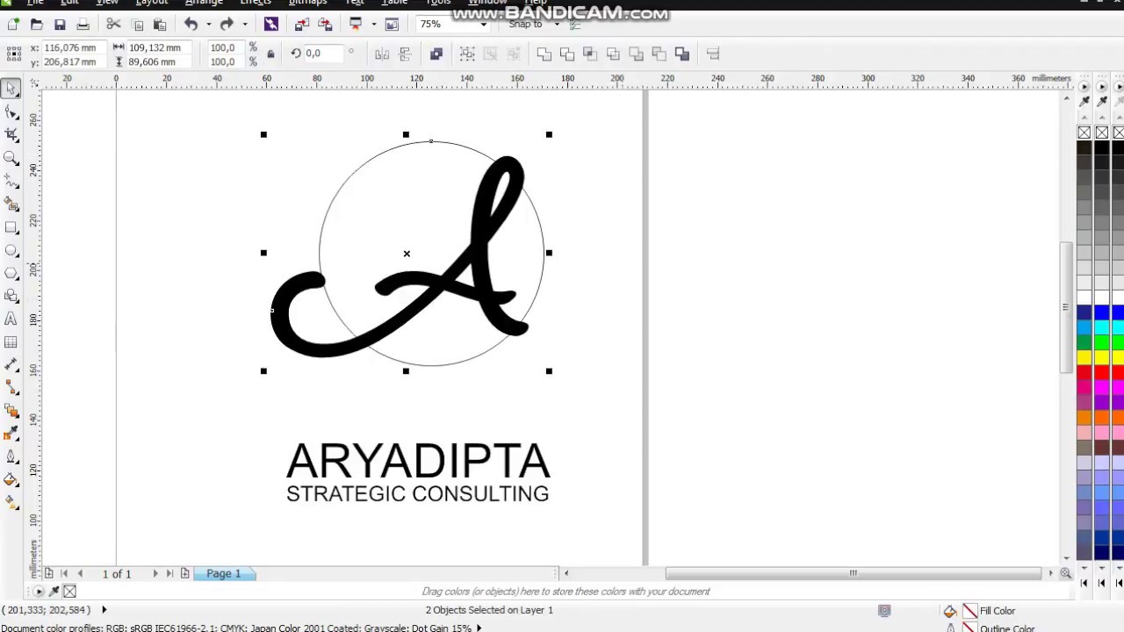Screen dimensions: 1124x632
Task: Select the Polygon tool
Action: (11, 273)
